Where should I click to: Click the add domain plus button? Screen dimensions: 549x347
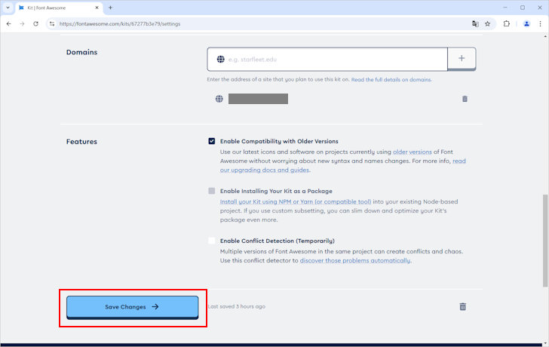click(x=462, y=59)
